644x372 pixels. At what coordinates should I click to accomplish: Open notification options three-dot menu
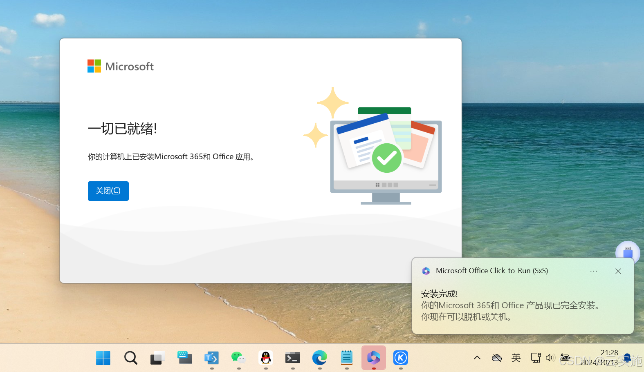tap(594, 271)
